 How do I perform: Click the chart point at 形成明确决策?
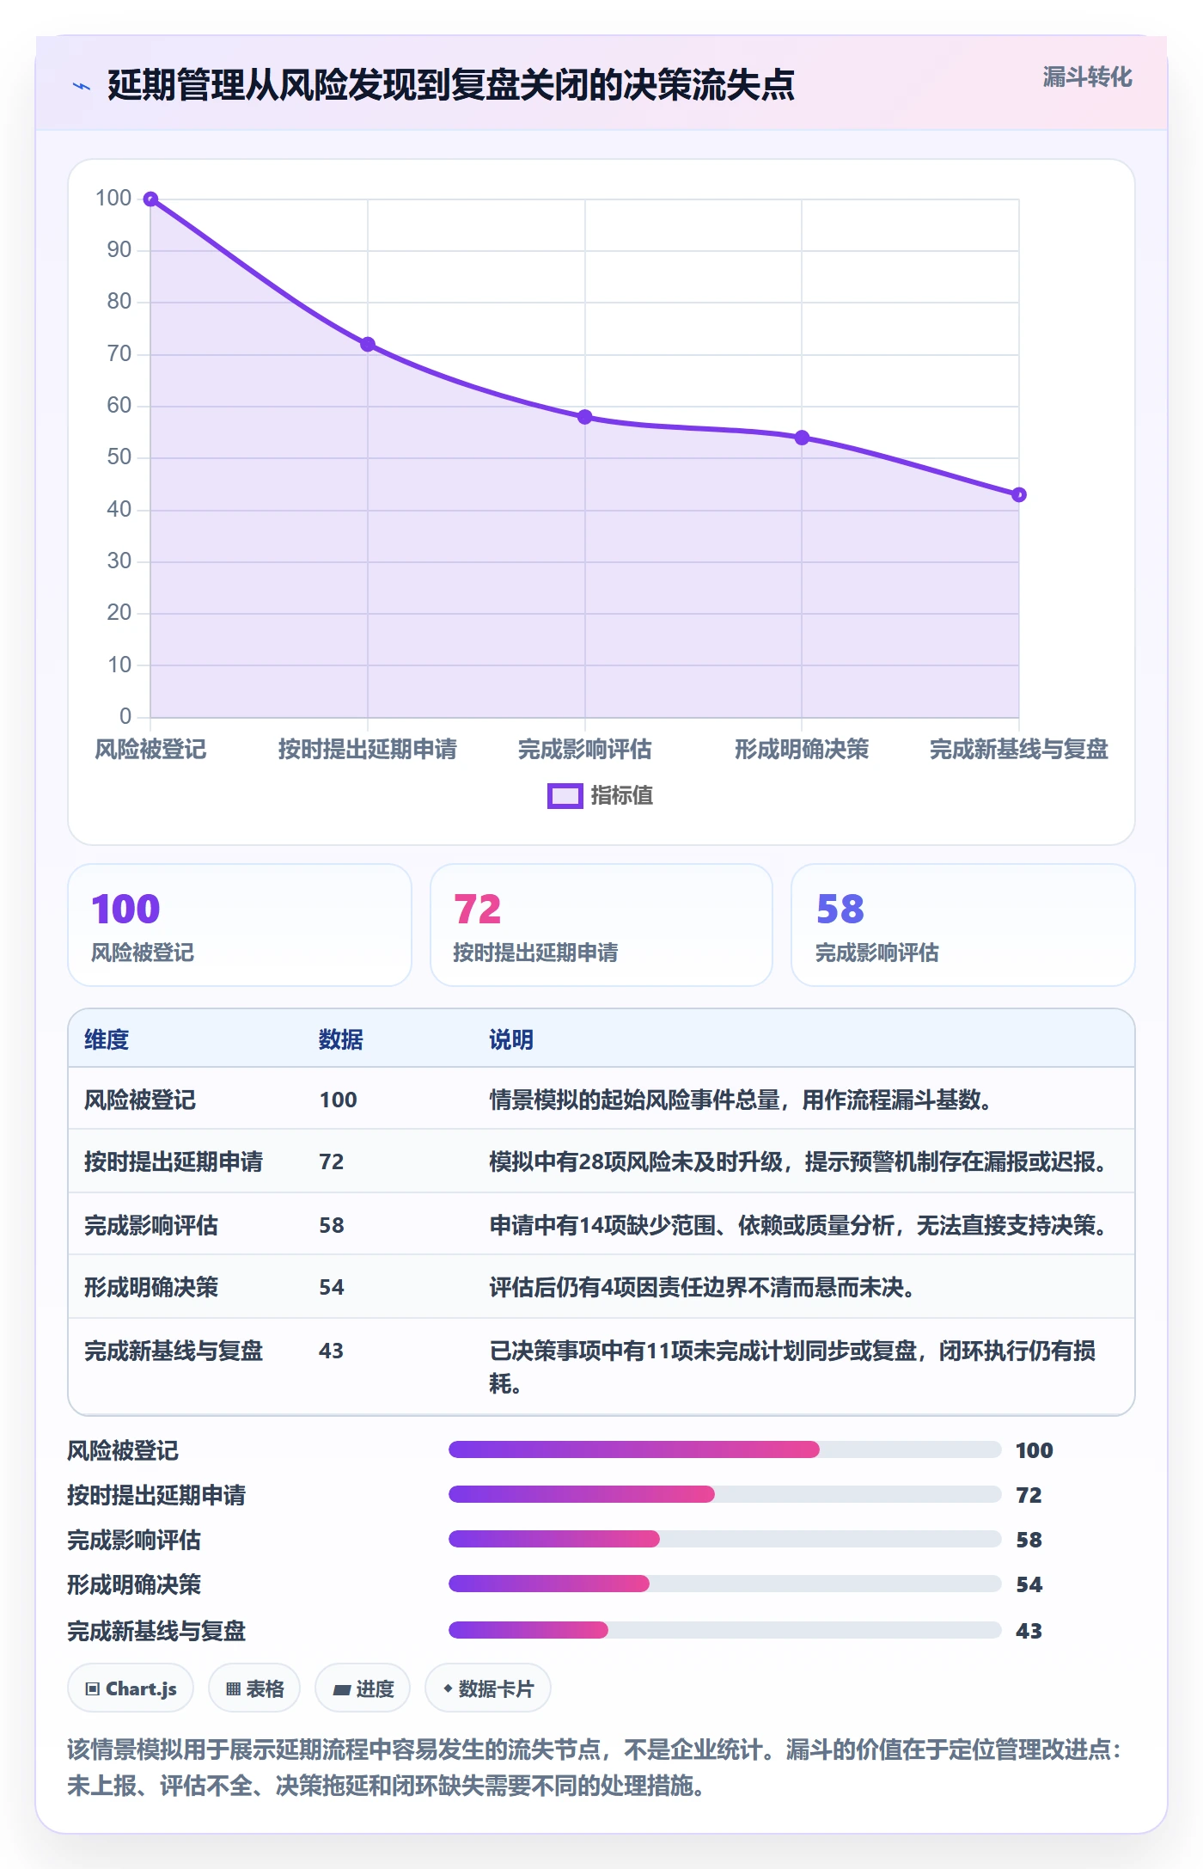click(802, 438)
